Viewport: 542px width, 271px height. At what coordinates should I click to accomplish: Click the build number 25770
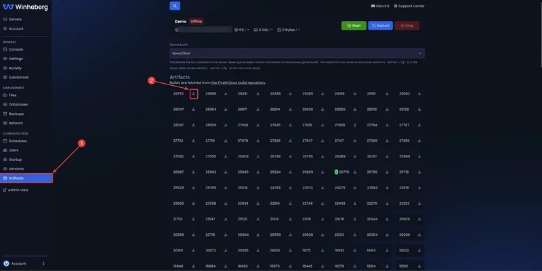click(x=343, y=172)
